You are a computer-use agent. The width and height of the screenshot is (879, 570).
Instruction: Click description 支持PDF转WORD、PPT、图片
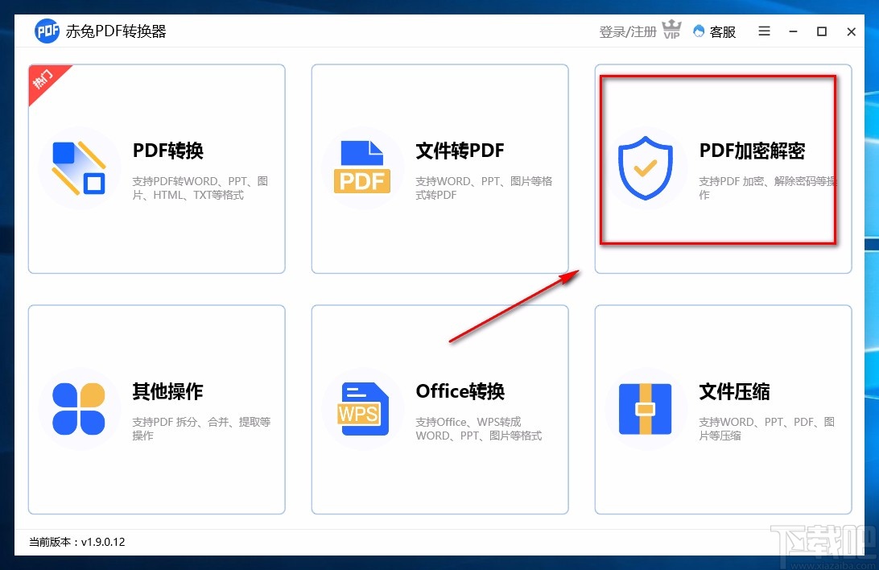click(x=200, y=188)
